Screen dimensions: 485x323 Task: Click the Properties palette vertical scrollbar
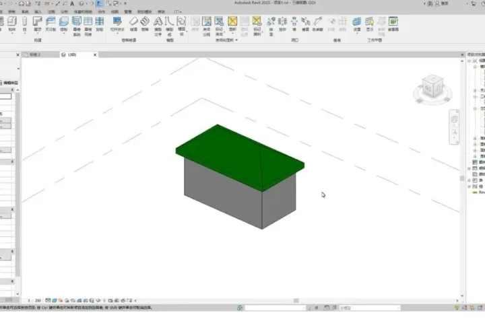click(x=18, y=186)
